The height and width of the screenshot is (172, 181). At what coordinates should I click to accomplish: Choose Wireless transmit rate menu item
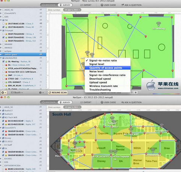click(x=108, y=86)
